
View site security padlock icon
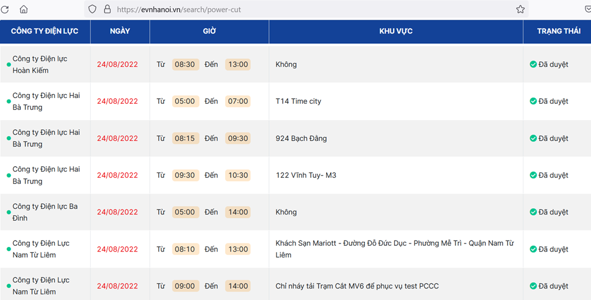pos(107,9)
